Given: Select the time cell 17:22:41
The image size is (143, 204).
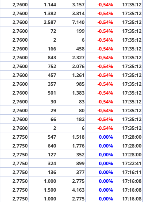Looking at the screenshot, I should point(128,163).
